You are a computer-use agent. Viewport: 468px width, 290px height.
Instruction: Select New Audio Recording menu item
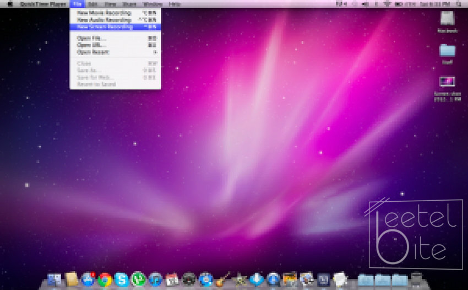(x=115, y=20)
